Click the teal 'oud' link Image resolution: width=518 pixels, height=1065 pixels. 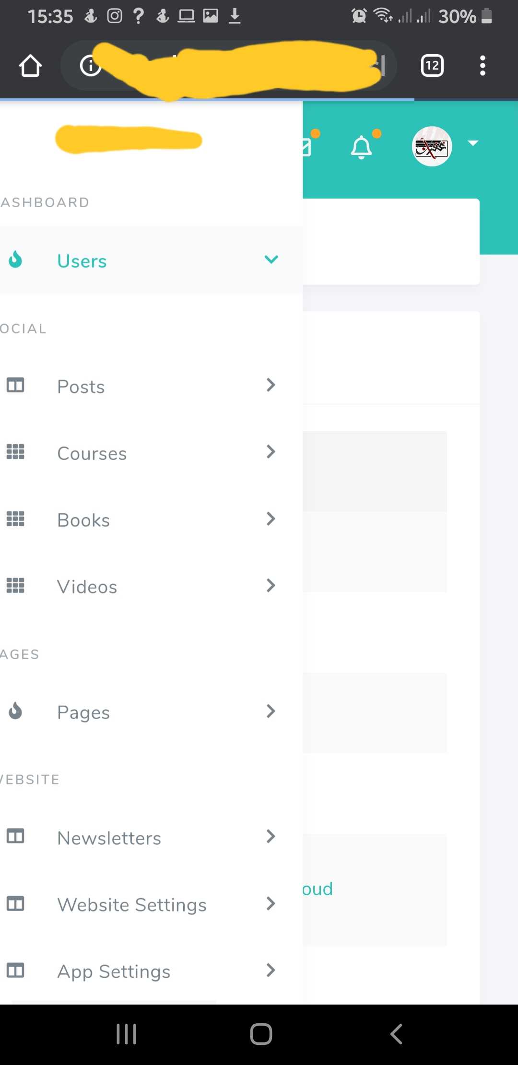316,888
